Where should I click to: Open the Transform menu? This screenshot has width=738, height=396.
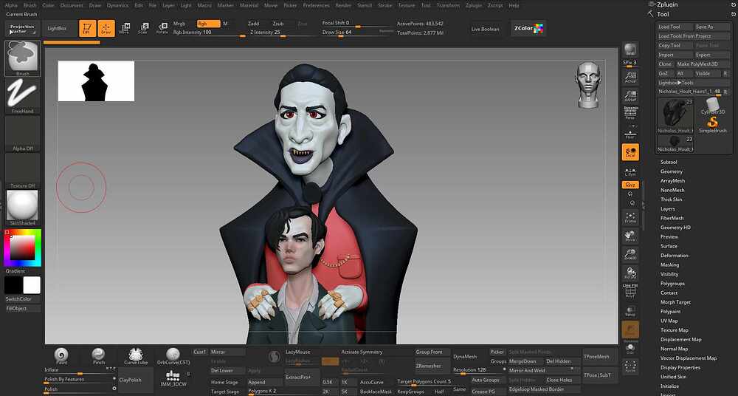tap(448, 5)
